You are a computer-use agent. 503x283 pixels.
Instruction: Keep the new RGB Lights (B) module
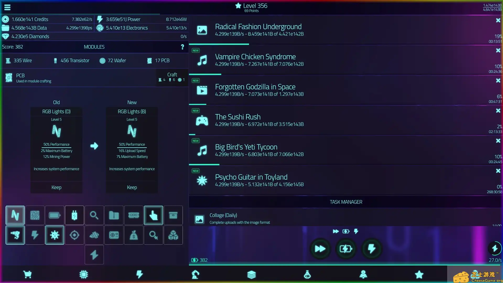(x=132, y=187)
